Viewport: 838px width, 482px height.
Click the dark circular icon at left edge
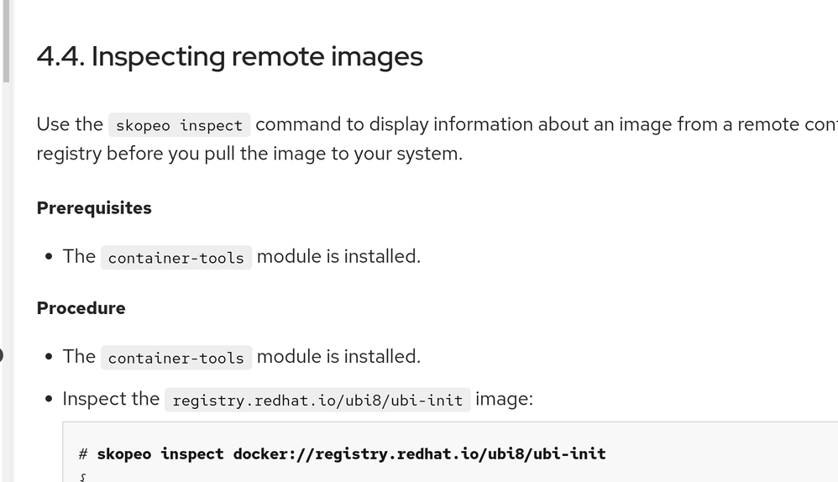pos(1,355)
